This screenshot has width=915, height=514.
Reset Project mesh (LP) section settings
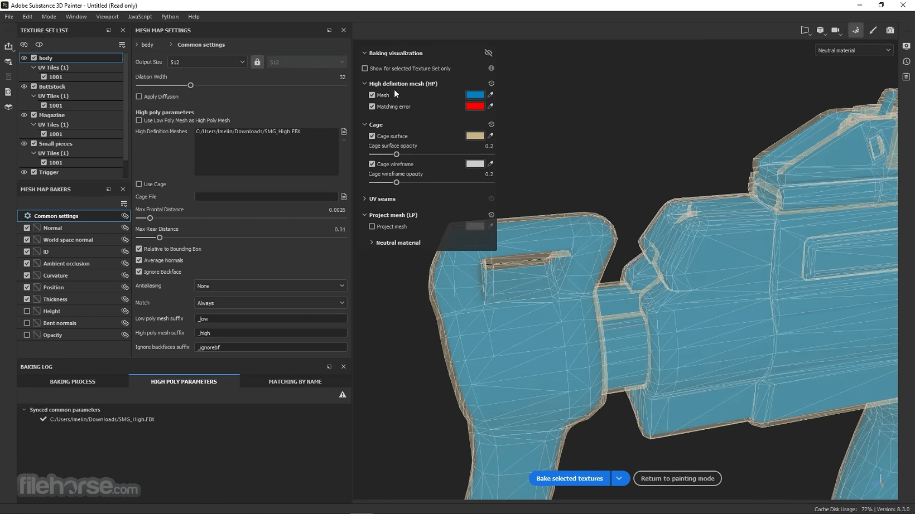491,215
